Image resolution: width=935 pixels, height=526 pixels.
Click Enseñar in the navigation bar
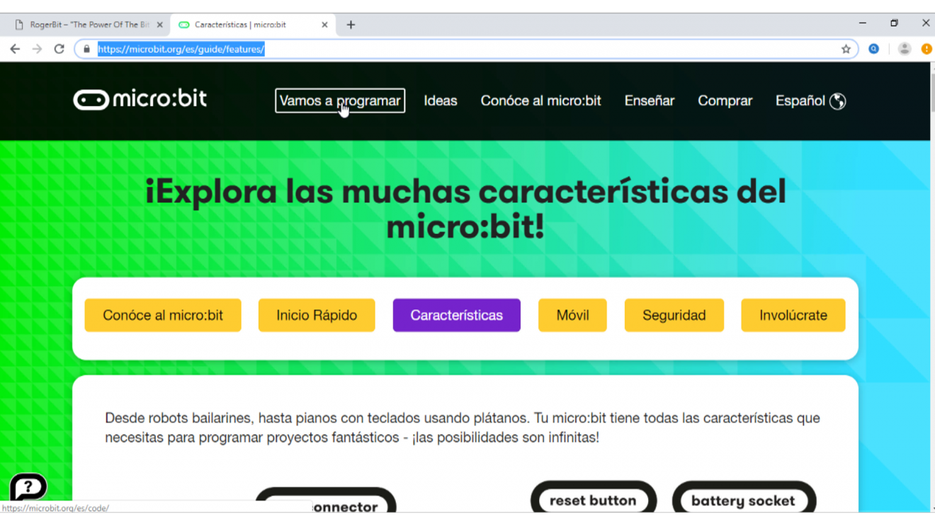tap(649, 101)
